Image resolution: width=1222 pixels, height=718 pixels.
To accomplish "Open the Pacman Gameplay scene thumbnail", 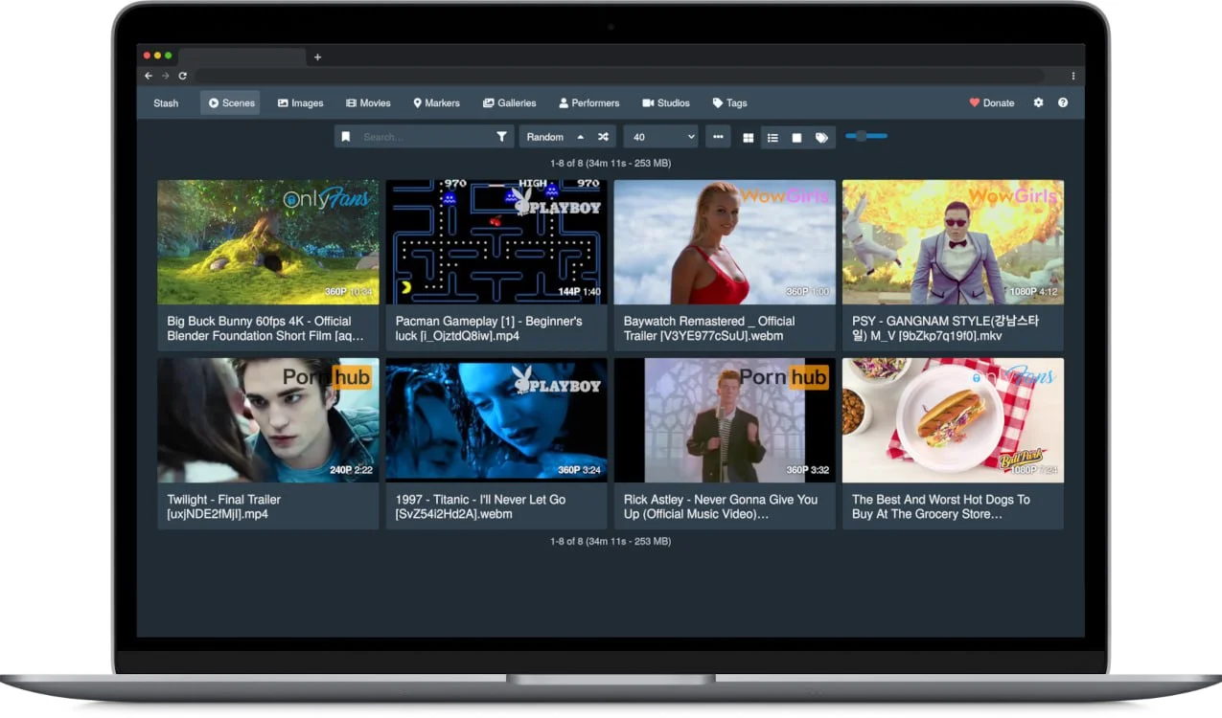I will 496,242.
